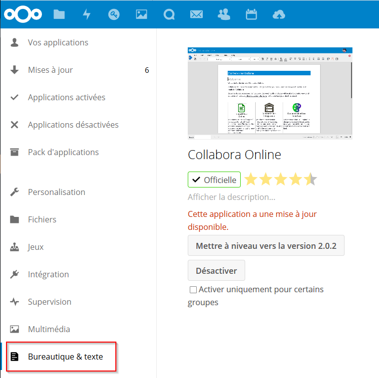
Task: Open the cloud upload icon in top bar
Action: coord(279,14)
